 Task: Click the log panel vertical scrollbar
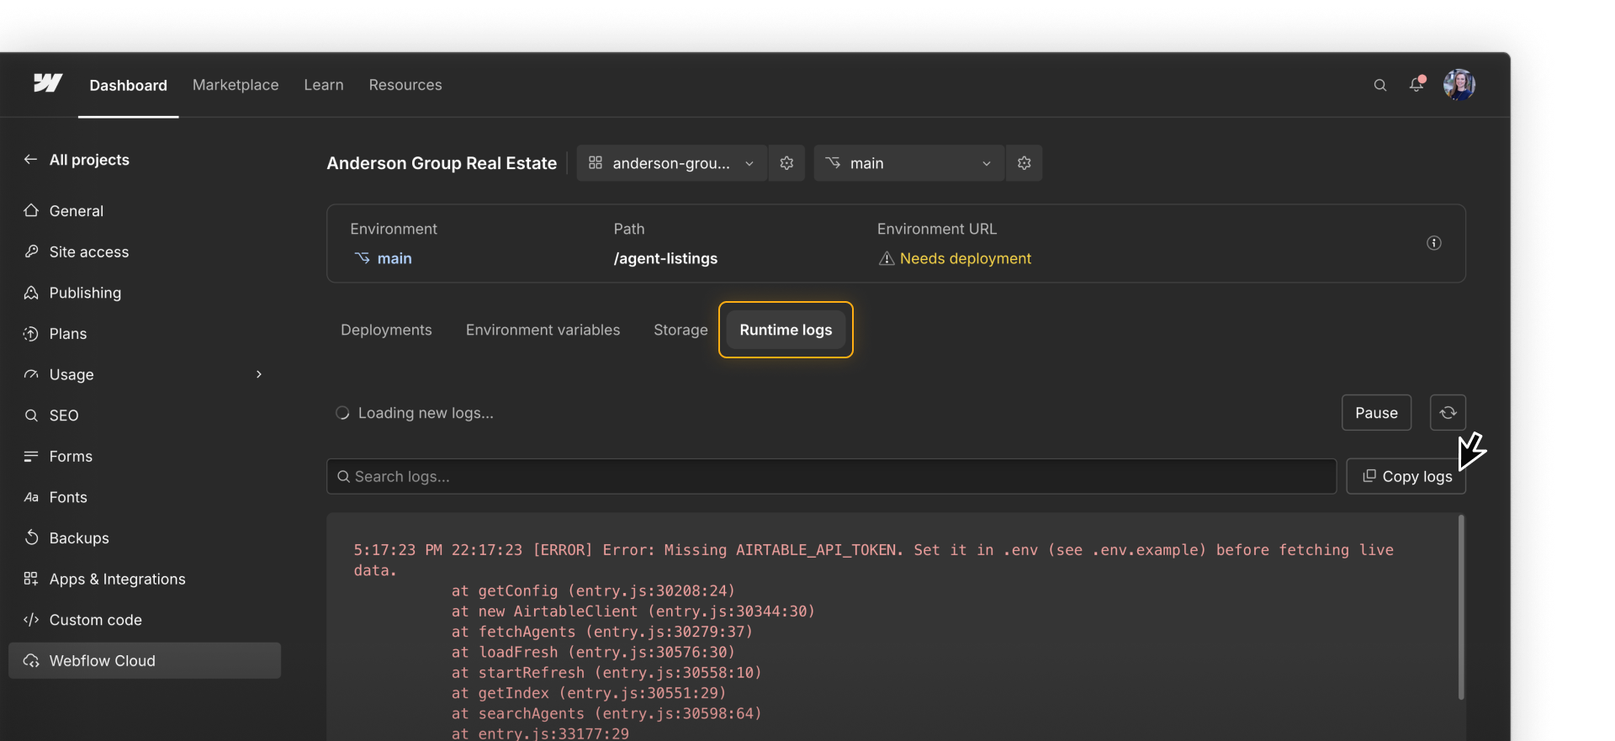click(1461, 607)
